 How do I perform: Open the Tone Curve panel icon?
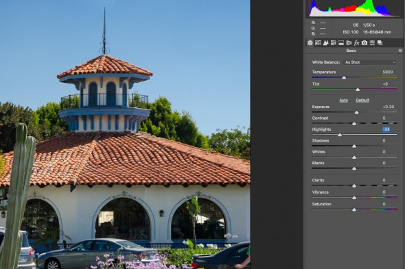[318, 42]
